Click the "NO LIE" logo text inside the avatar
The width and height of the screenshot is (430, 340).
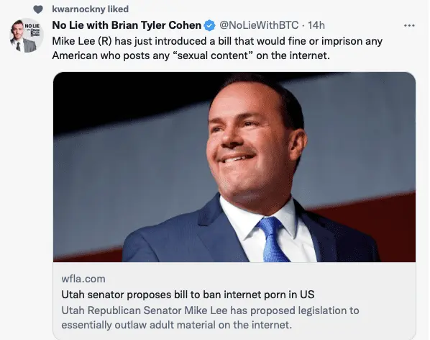tap(32, 26)
